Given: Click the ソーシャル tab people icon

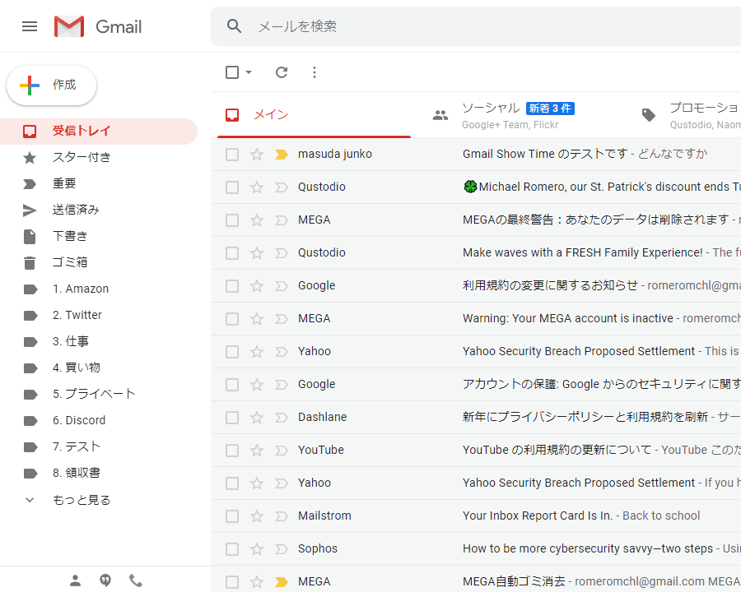Looking at the screenshot, I should [x=440, y=115].
